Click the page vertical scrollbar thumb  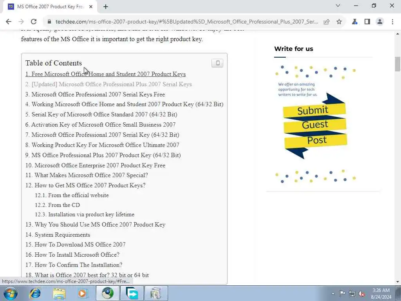coord(397,64)
